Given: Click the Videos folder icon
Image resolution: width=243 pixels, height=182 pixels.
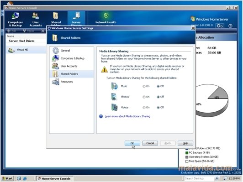Looking at the screenshot, I should (x=115, y=107).
